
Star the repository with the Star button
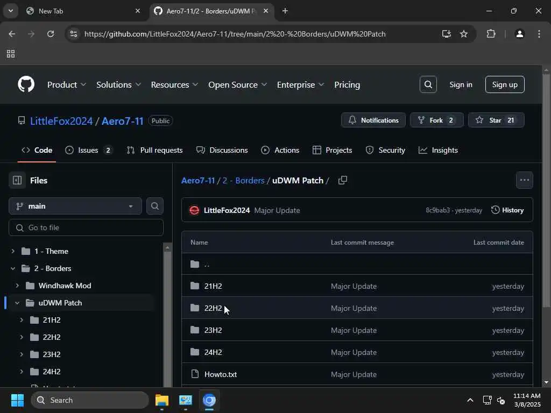(x=496, y=120)
